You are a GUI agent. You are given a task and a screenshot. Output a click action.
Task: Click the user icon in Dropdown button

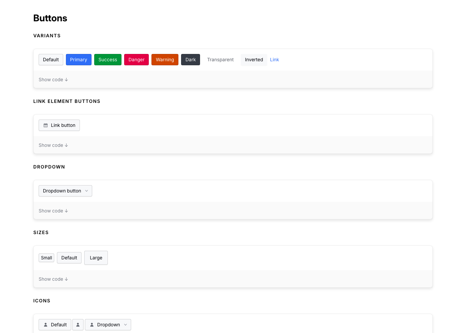click(x=92, y=325)
